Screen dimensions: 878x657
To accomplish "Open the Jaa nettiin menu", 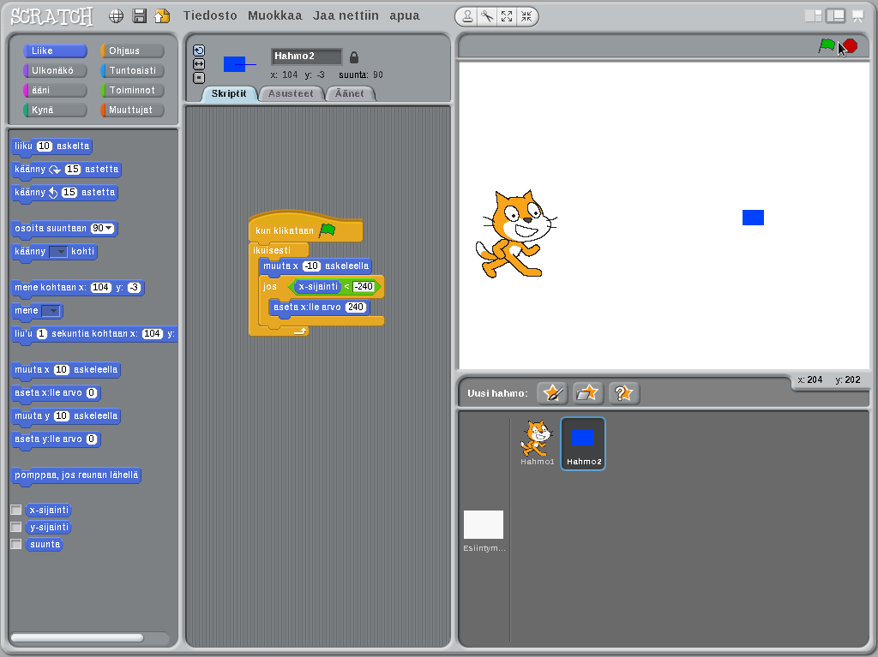I will point(346,15).
